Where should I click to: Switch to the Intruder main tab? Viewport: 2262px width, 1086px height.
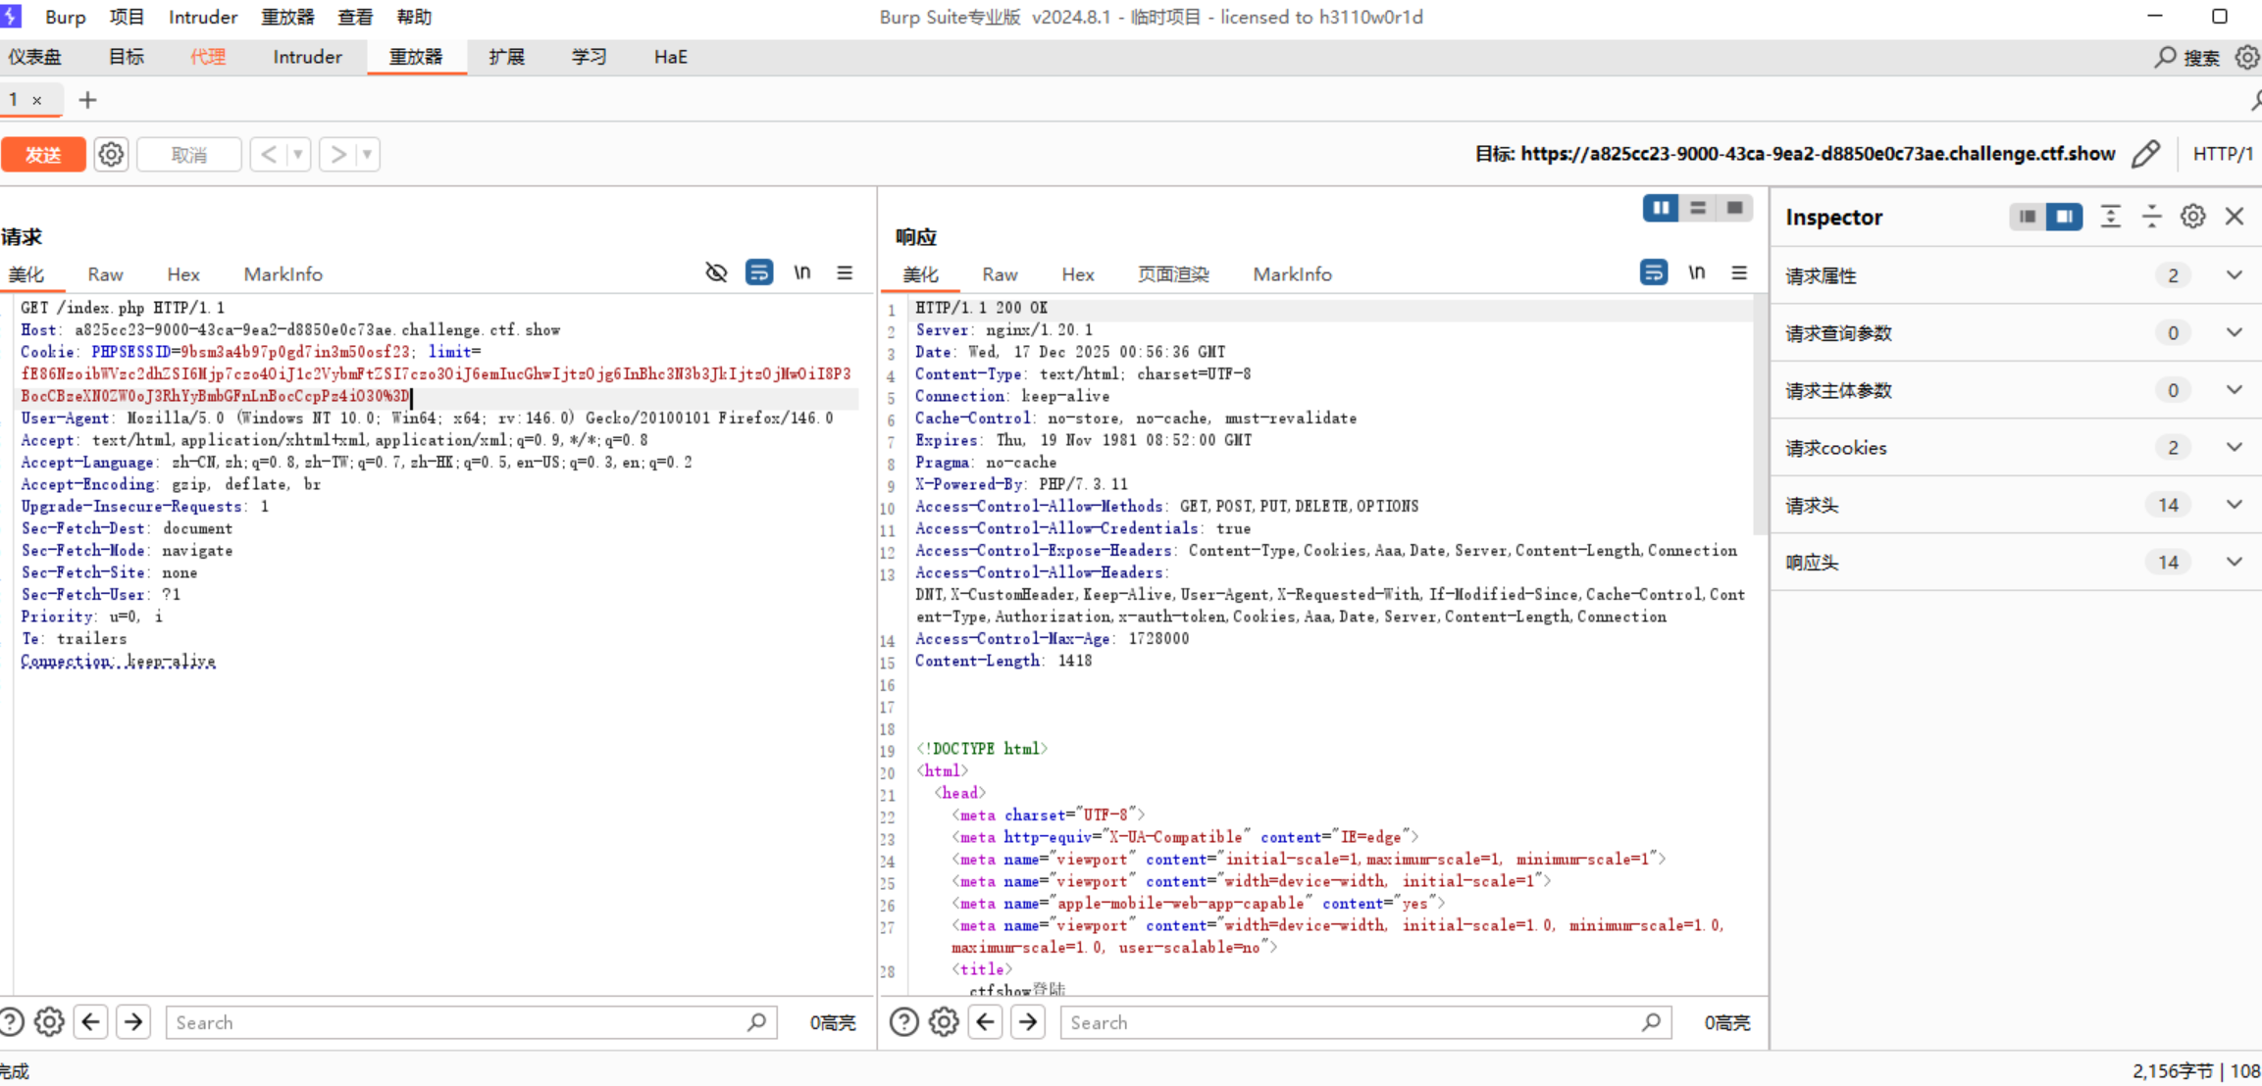point(307,57)
